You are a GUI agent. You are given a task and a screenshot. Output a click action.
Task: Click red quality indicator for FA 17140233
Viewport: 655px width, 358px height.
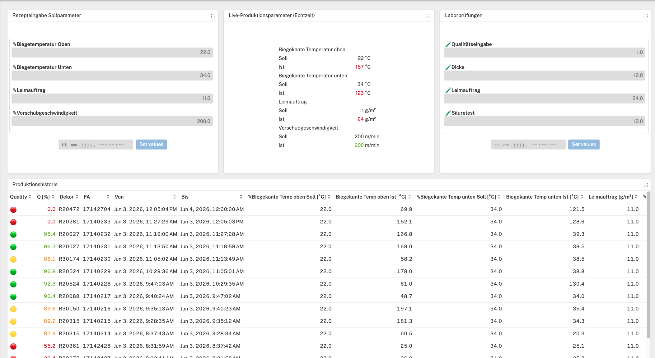(x=13, y=222)
